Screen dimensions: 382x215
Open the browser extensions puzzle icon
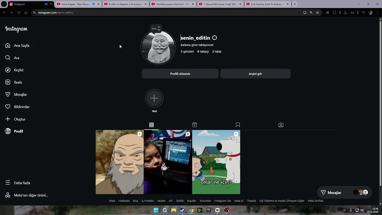335,13
